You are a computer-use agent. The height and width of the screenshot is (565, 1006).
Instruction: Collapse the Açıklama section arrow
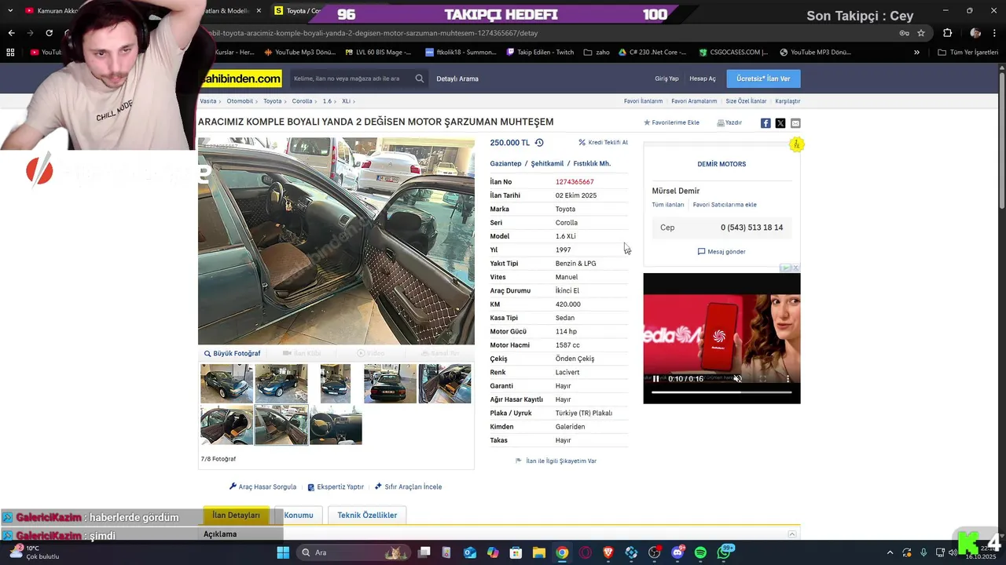click(792, 534)
